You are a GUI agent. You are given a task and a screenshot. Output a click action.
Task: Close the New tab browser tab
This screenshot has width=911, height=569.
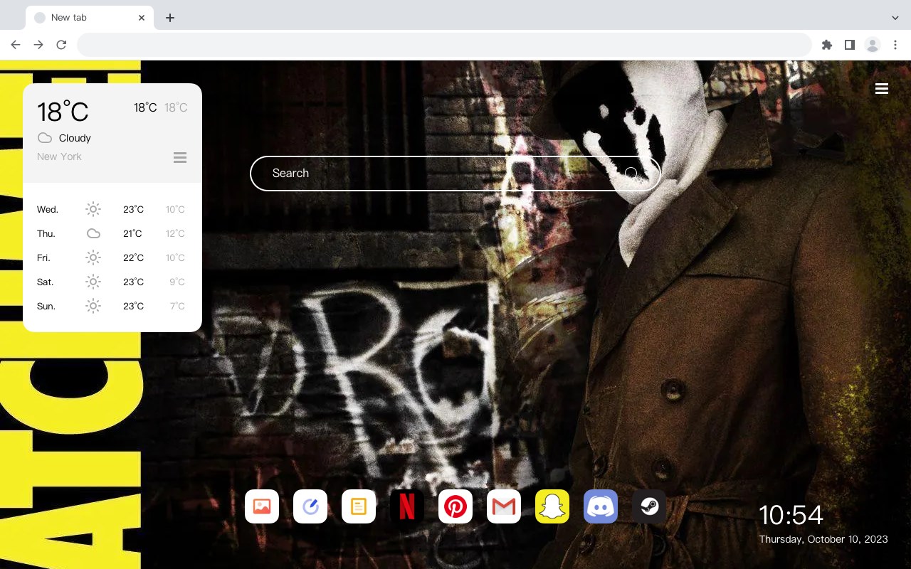pos(142,18)
